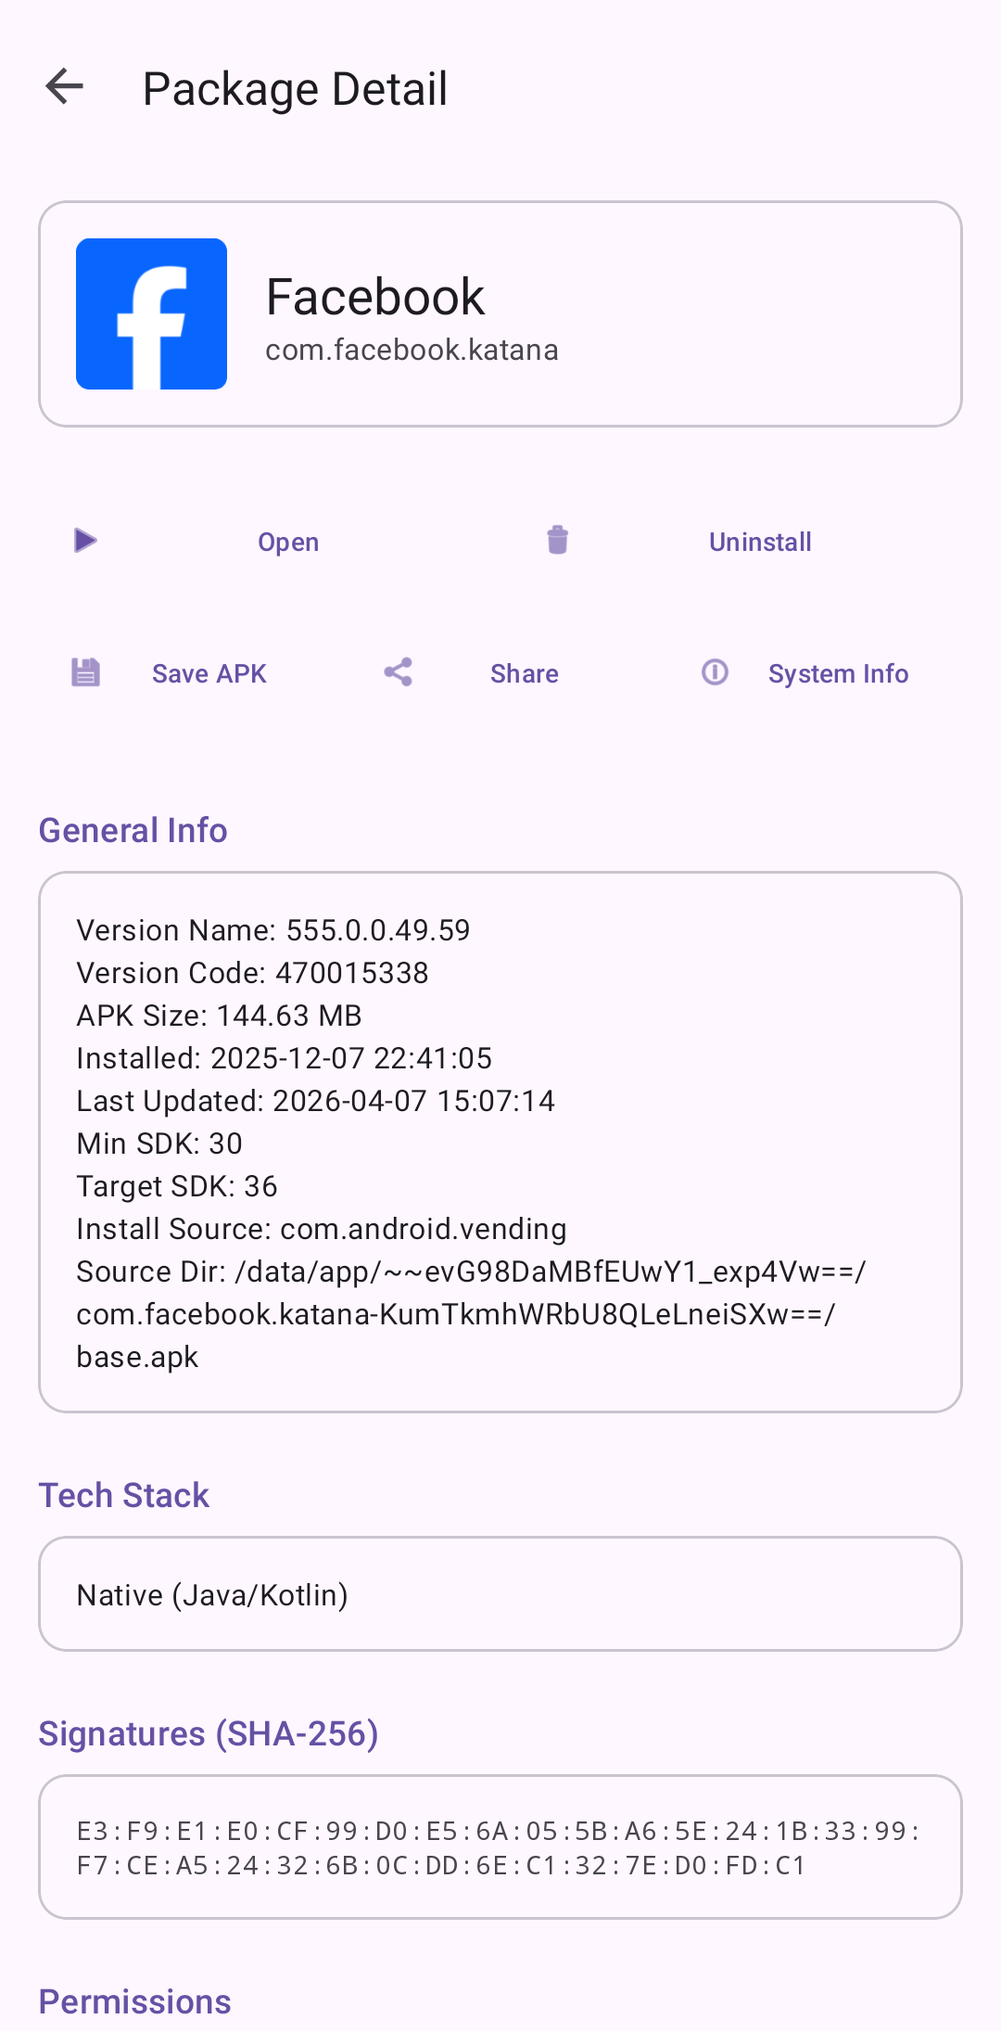Tap the Install Source line
The image size is (1001, 2032).
point(322,1229)
